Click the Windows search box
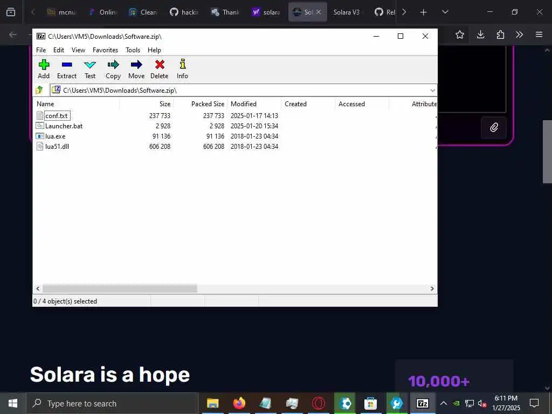The width and height of the screenshot is (552, 414). point(112,403)
